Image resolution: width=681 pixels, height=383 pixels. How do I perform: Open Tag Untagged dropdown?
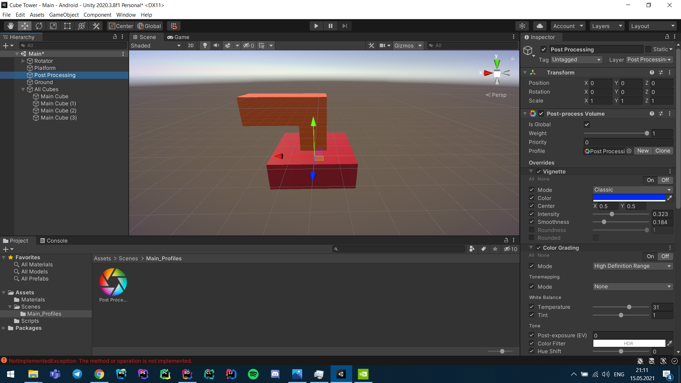577,60
